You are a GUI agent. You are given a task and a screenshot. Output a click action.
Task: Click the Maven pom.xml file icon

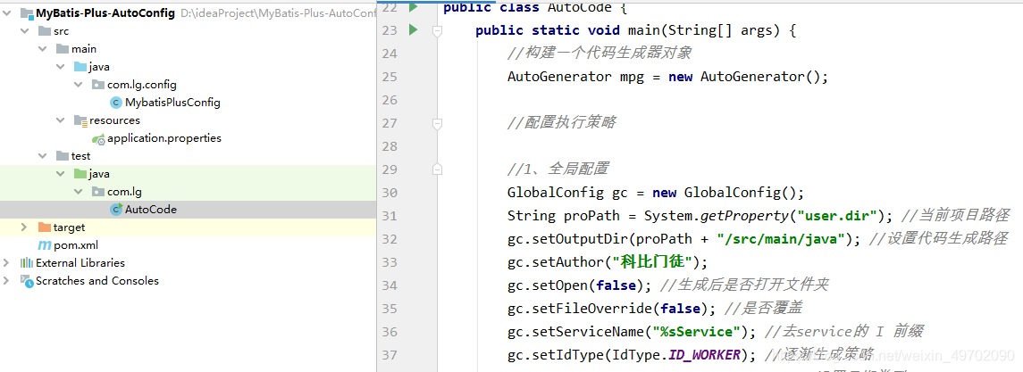45,245
